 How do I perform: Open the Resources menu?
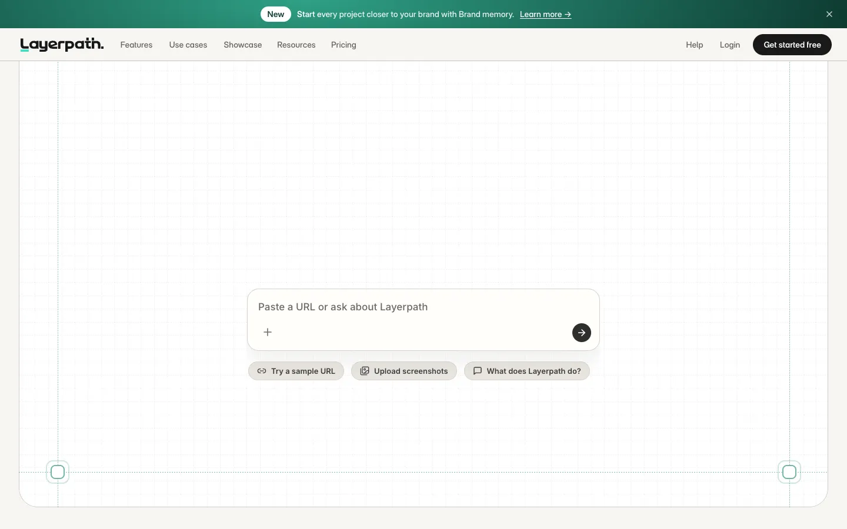point(296,45)
